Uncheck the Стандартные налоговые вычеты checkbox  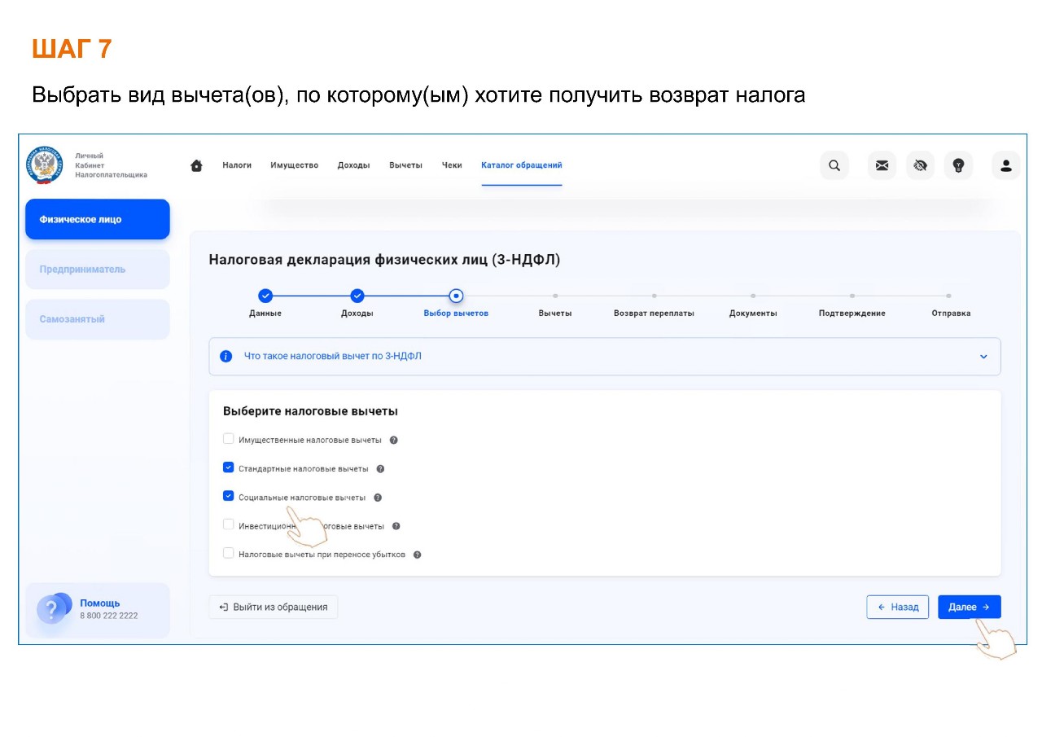pos(229,467)
